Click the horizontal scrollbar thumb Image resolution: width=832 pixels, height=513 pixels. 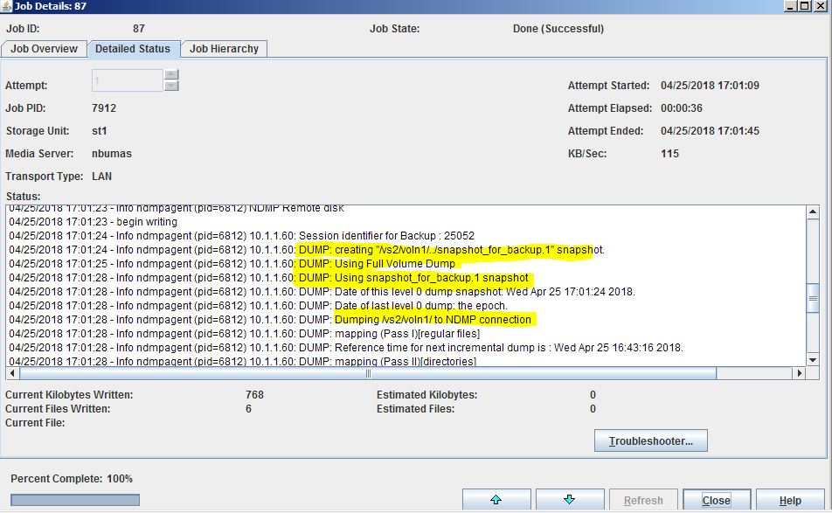367,372
